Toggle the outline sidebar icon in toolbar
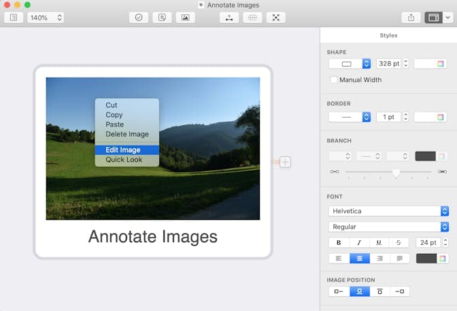Viewport: 457px width, 311px height. click(x=14, y=18)
